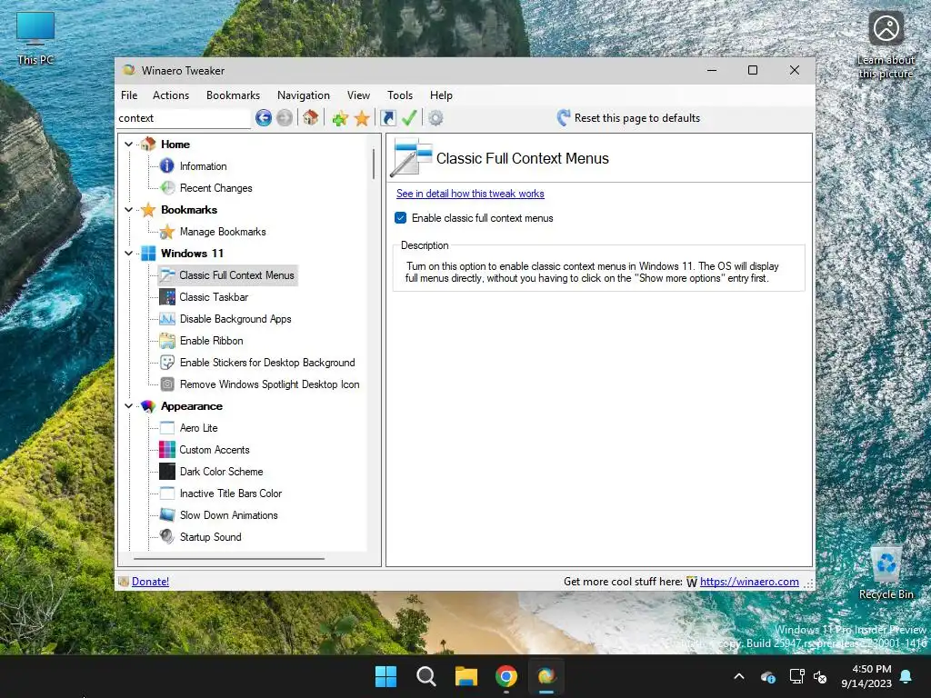
Task: Open the View menu
Action: pos(358,95)
